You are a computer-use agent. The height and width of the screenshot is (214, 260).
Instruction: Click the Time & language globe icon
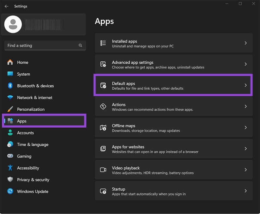coord(10,145)
